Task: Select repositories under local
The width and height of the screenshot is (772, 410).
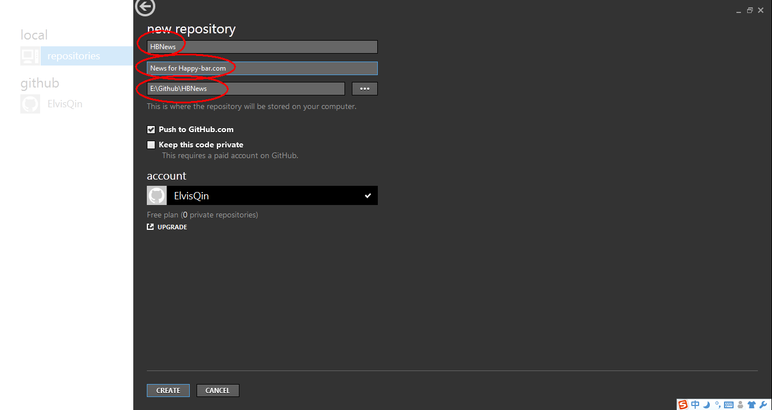Action: 77,56
